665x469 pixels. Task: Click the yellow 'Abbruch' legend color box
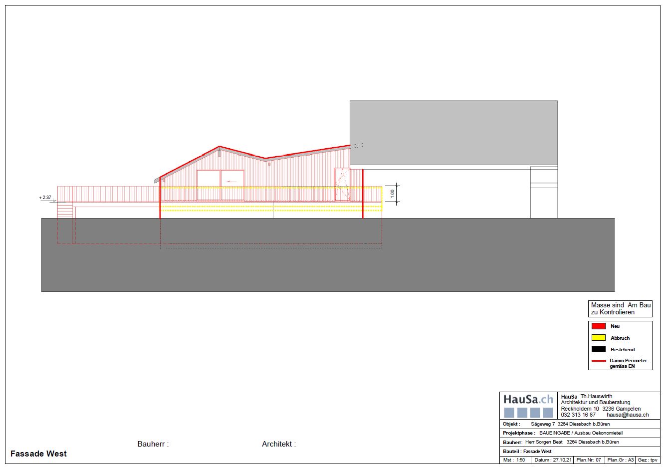point(598,338)
